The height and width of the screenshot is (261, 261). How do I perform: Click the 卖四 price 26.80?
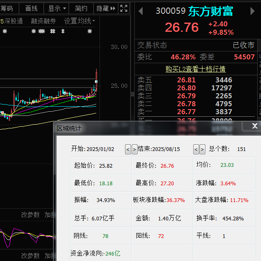(186, 88)
